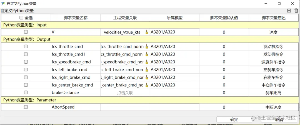
Task: Click the 脚本变量名称 column header
Action: point(76,18)
